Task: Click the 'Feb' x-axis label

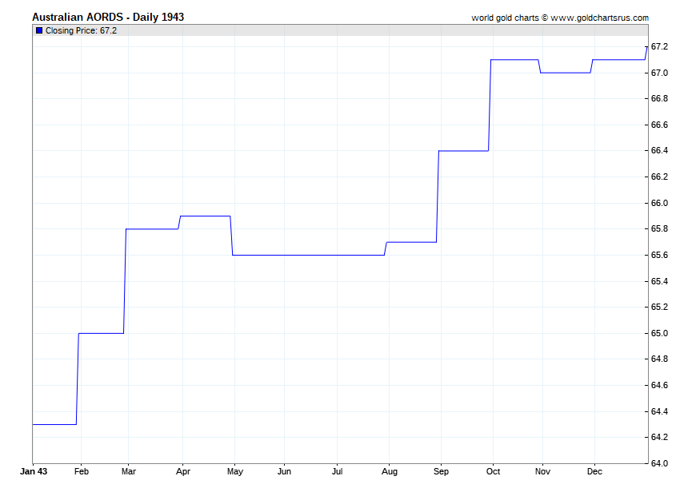Action: pos(81,471)
